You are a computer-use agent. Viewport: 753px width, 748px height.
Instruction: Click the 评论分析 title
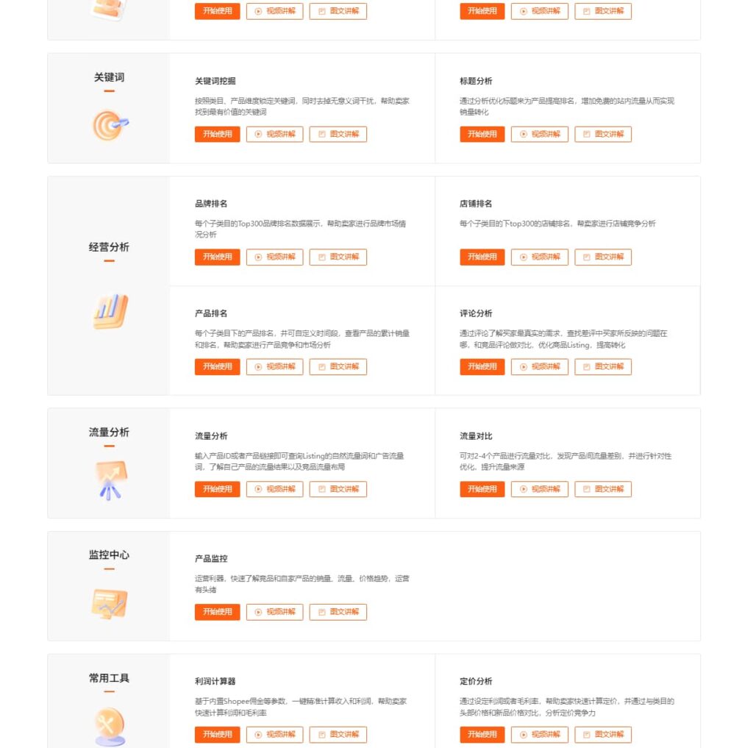click(476, 313)
